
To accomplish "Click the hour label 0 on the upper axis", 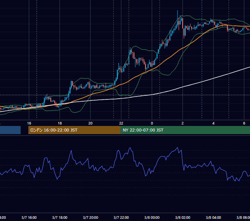I will coord(152,123).
